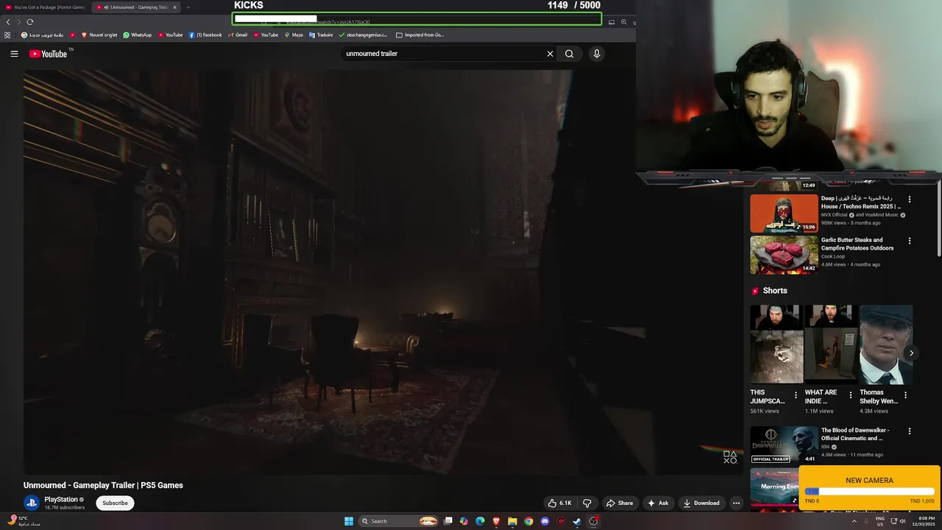Open Blood of Dawnwalker video thumbnail
The image size is (942, 530).
784,445
